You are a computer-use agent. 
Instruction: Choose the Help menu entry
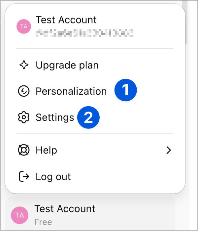click(47, 150)
